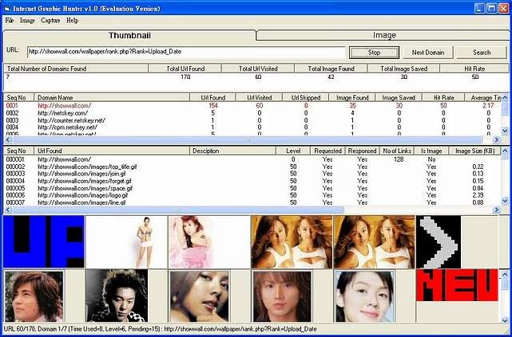Open the File menu
Viewport: 512px width, 337px height.
(x=10, y=21)
